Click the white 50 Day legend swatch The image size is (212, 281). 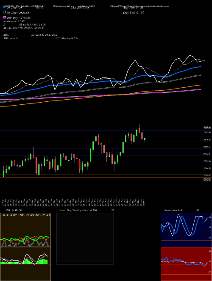4,12
